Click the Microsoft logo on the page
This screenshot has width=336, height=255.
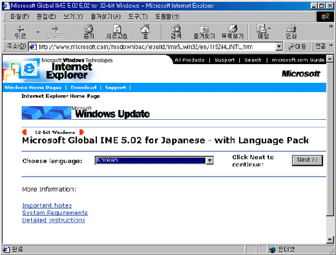point(301,74)
